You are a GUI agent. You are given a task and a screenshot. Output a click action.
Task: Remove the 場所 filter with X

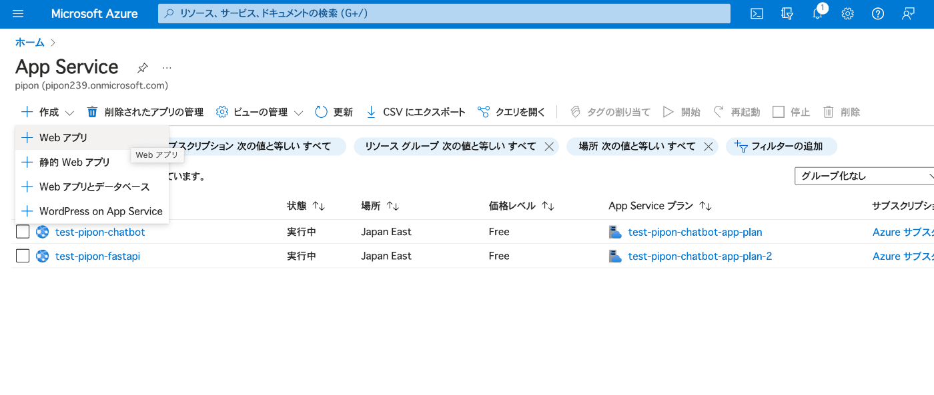(x=709, y=147)
